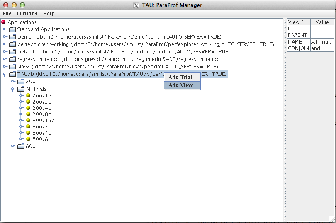Click the folder icon of Standard Applications
This screenshot has width=336, height=223.
(12, 29)
